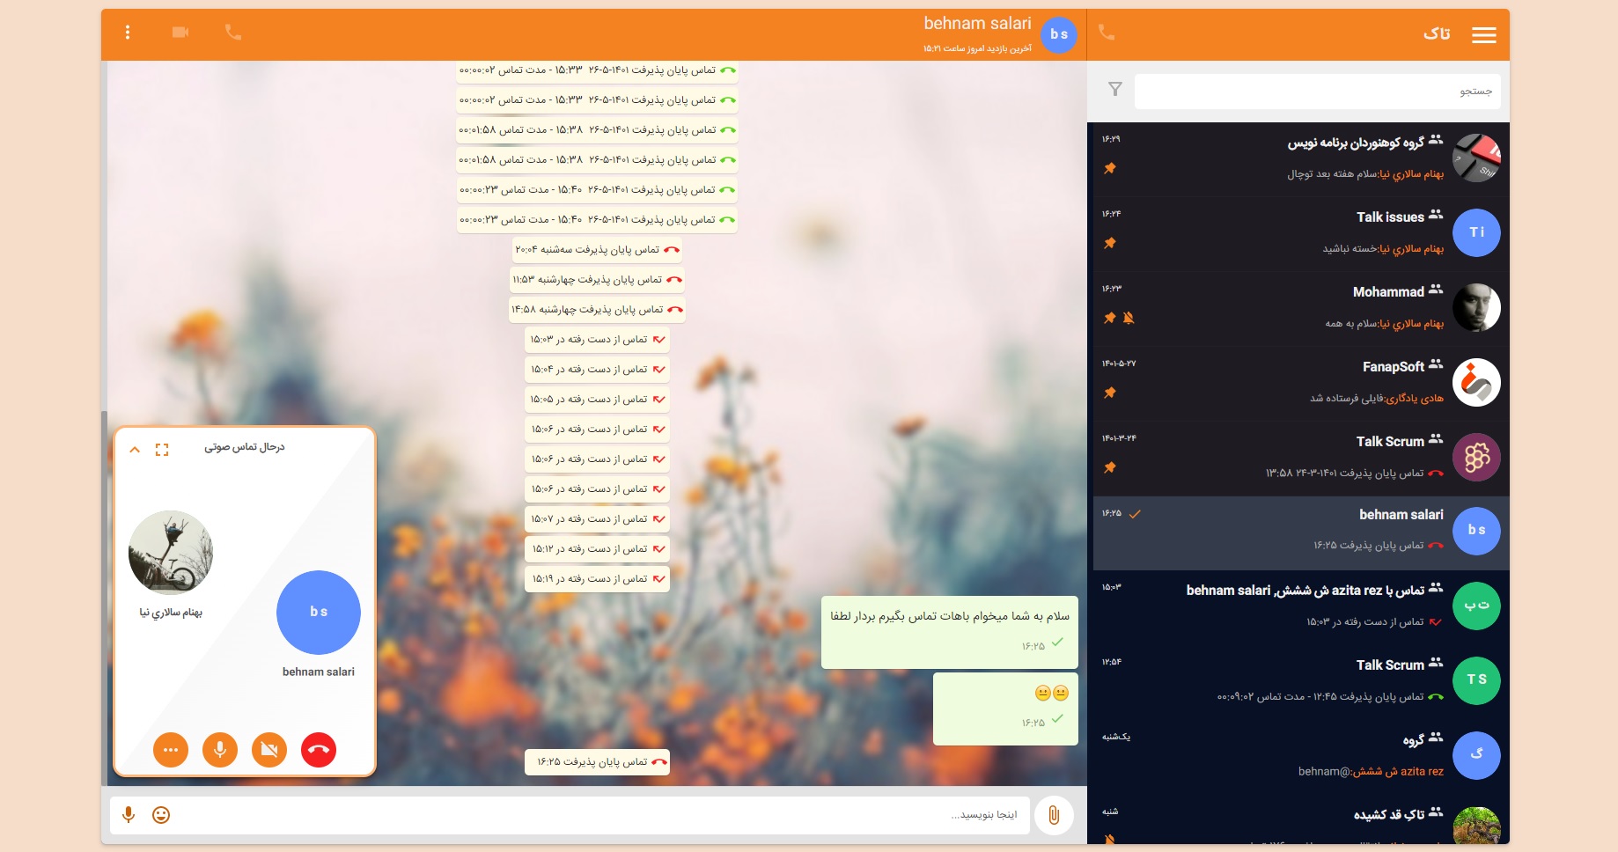
Task: Click the phone icon in sidebar header
Action: pyautogui.click(x=1107, y=33)
